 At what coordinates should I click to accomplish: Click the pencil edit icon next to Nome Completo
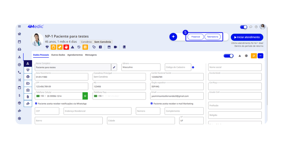pos(114,67)
